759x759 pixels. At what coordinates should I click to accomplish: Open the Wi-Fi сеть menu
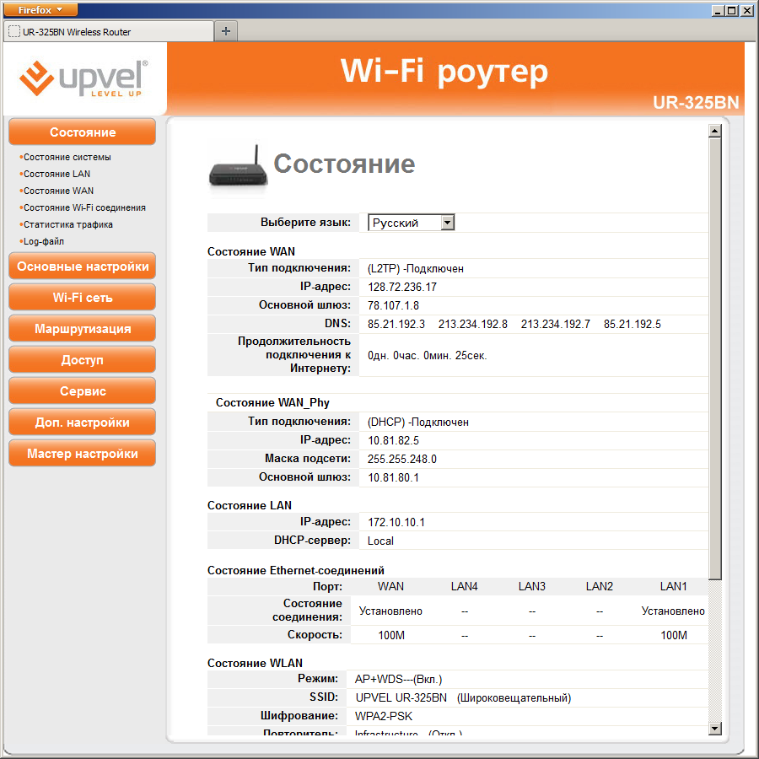pyautogui.click(x=83, y=297)
